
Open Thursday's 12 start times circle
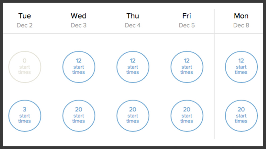133,67
